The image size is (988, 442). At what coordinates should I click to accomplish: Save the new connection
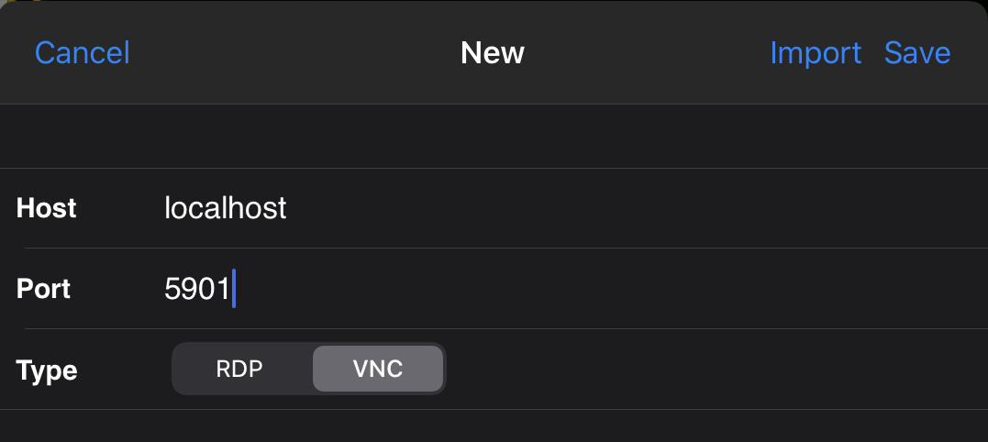(916, 52)
